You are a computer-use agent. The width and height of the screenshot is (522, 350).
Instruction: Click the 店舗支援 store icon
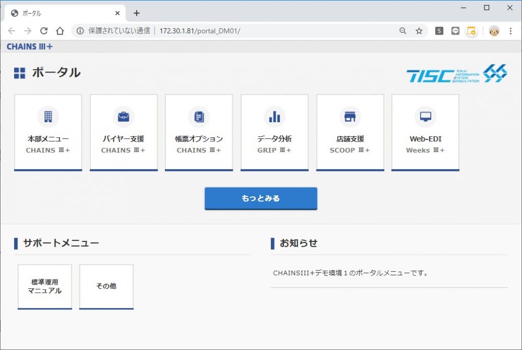point(350,116)
